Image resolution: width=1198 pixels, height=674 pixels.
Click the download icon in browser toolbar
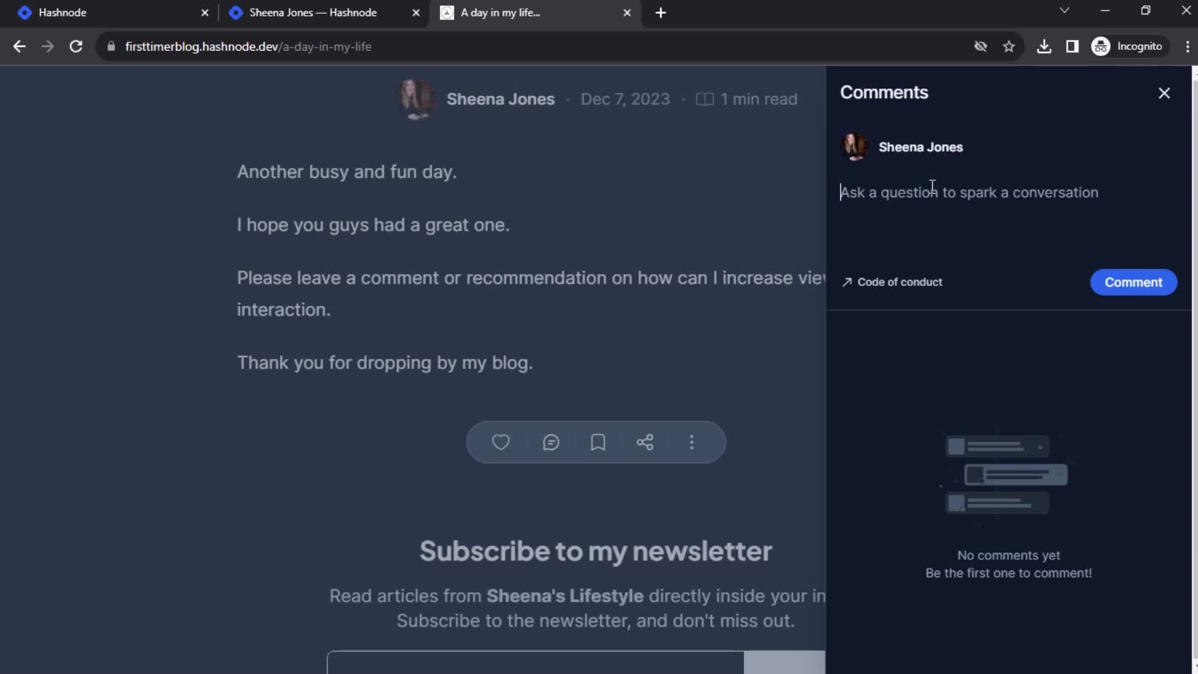pos(1044,46)
